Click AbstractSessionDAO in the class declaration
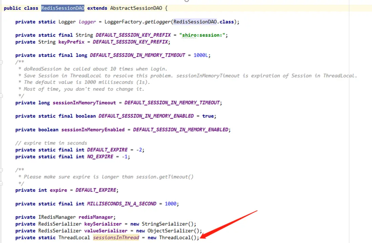Image resolution: width=372 pixels, height=243 pixels. [136, 8]
